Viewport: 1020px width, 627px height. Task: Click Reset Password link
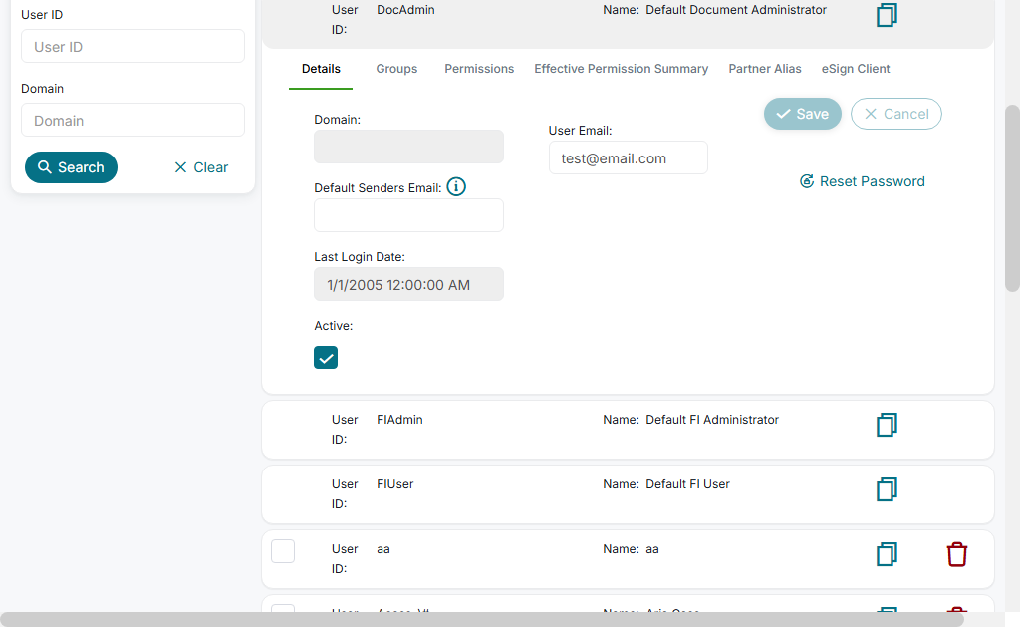point(863,181)
